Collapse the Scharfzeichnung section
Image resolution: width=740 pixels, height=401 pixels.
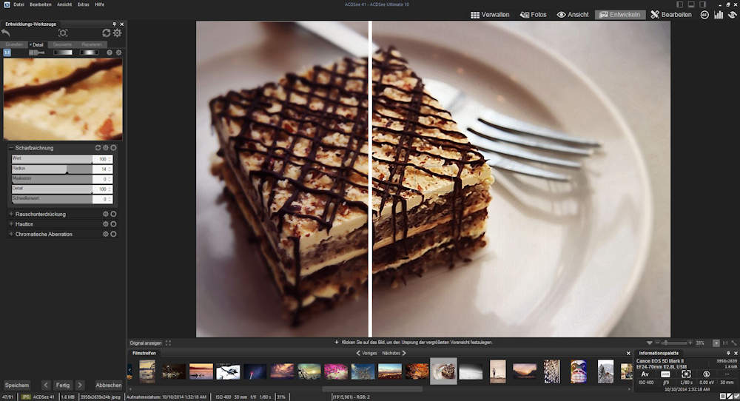point(11,148)
